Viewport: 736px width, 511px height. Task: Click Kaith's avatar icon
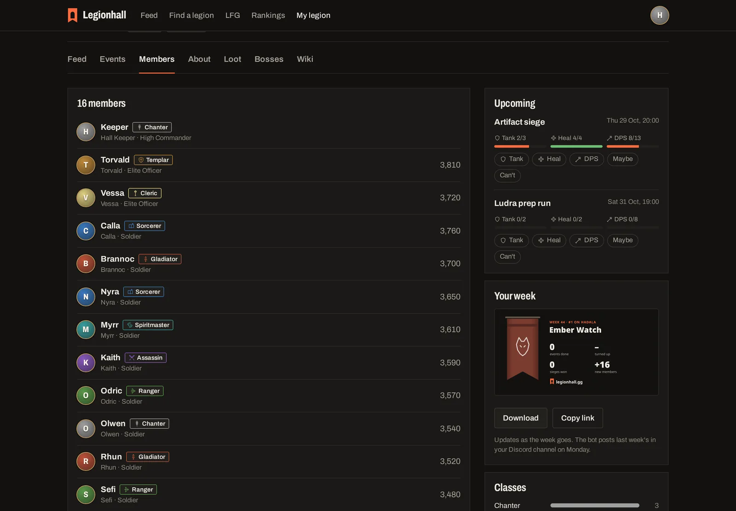coord(86,362)
